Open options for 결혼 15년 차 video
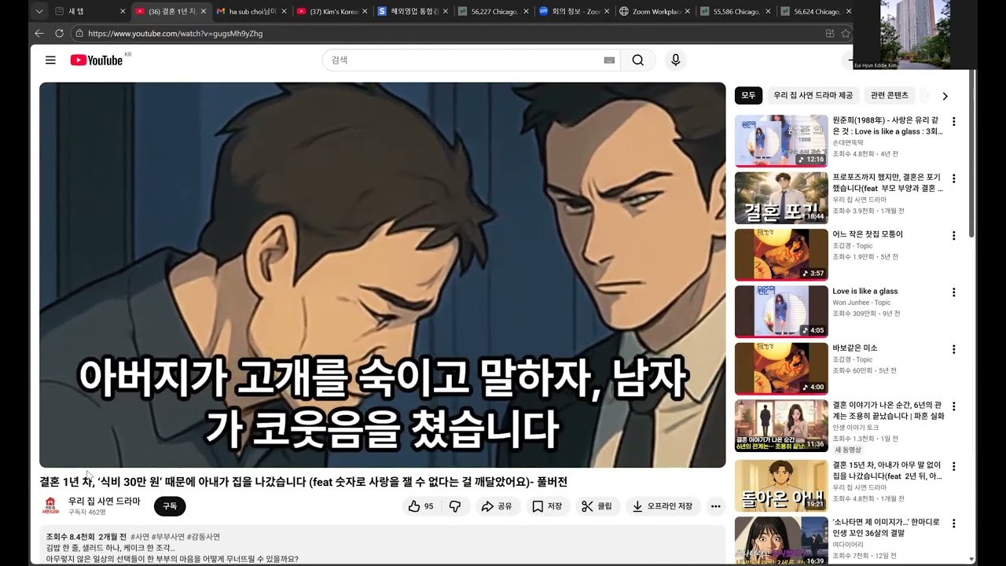Image resolution: width=1006 pixels, height=566 pixels. click(954, 465)
